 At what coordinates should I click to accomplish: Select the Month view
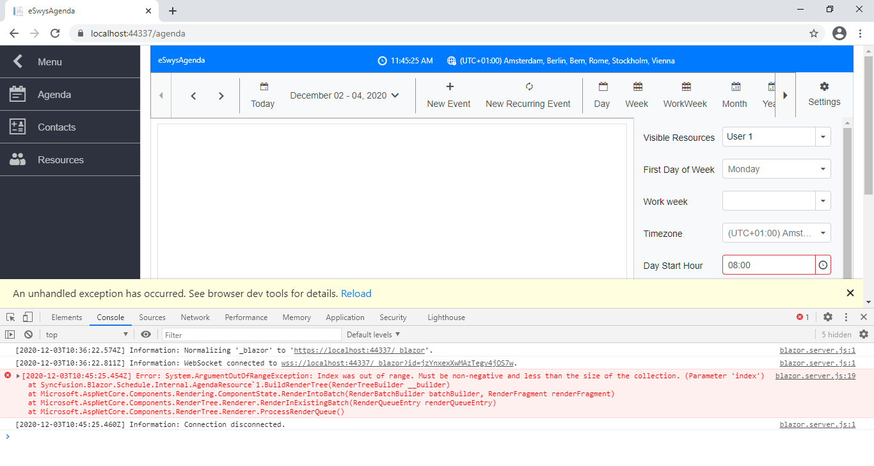(x=735, y=95)
